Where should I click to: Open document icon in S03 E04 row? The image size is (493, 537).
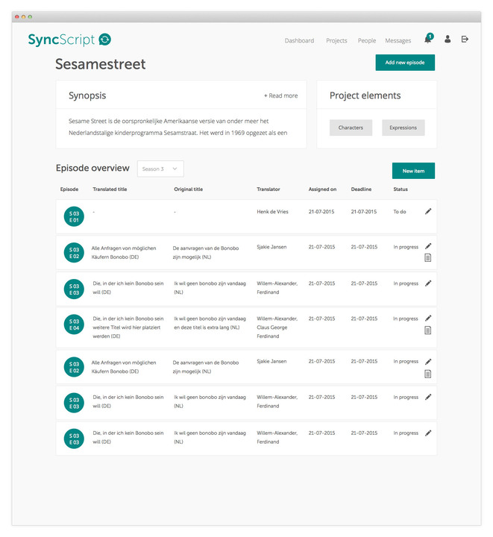[427, 330]
